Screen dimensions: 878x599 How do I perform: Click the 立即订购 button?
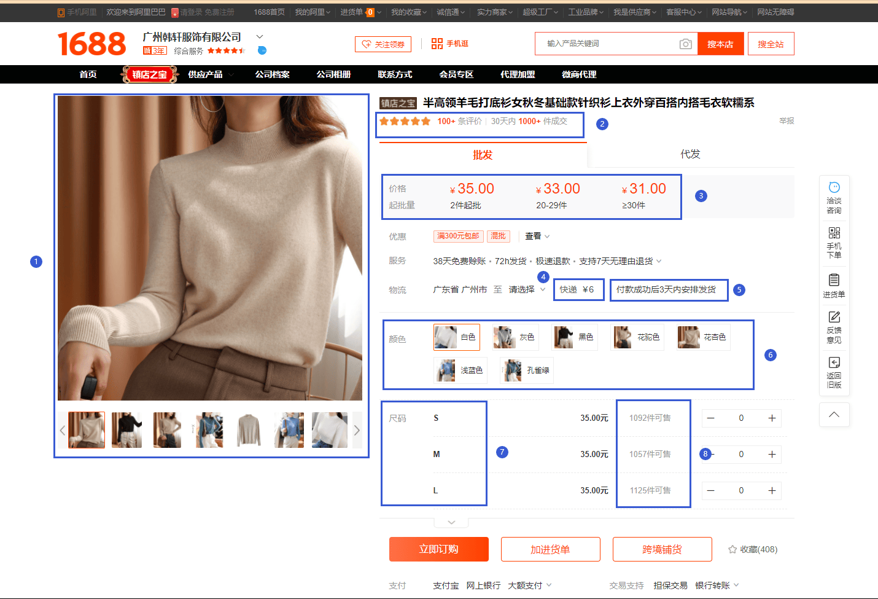coord(438,549)
